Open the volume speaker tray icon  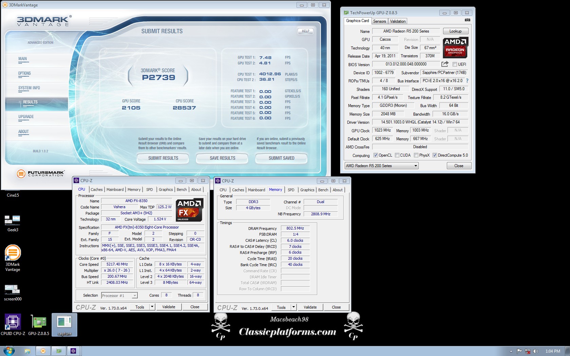point(536,351)
